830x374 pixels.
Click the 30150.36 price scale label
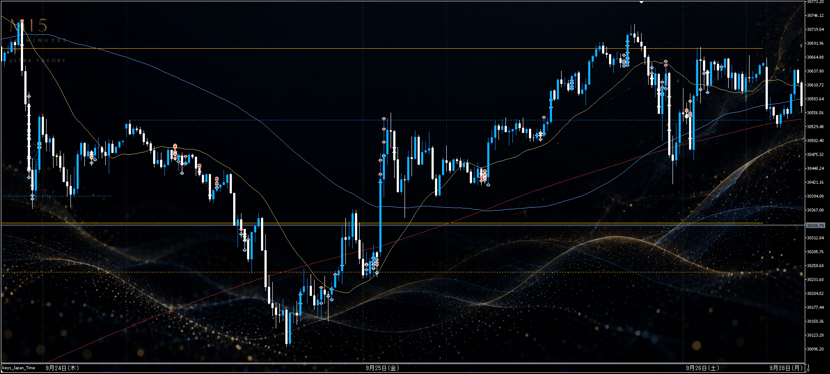pyautogui.click(x=815, y=321)
